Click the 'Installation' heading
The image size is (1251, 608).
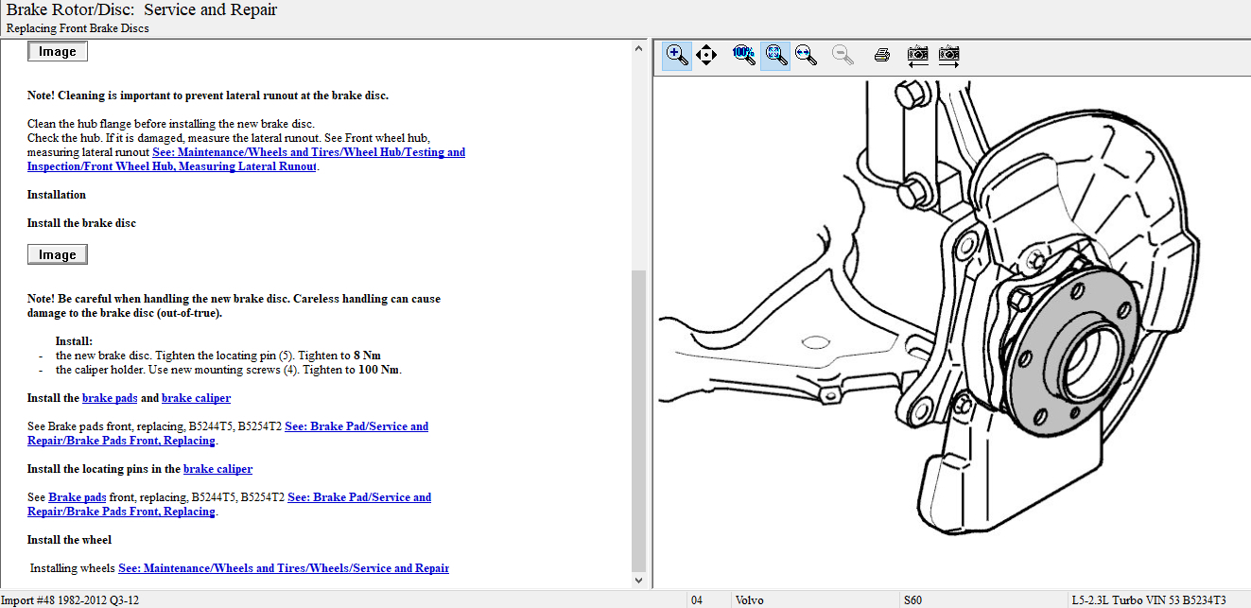tap(57, 195)
